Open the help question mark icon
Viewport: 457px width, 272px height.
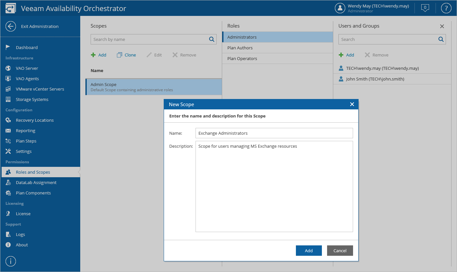446,8
